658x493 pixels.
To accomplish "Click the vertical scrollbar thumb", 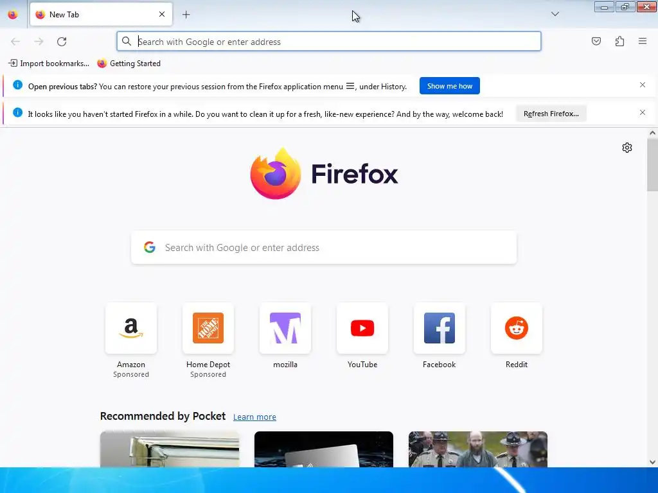I will click(652, 165).
